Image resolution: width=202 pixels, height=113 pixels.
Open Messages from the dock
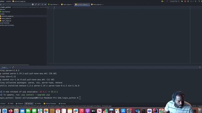(34, 111)
